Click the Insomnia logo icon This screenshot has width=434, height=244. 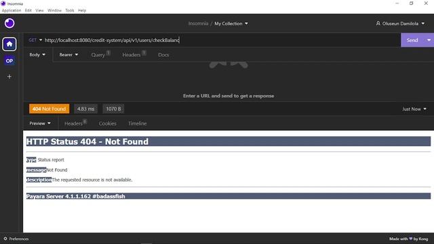pyautogui.click(x=9, y=23)
